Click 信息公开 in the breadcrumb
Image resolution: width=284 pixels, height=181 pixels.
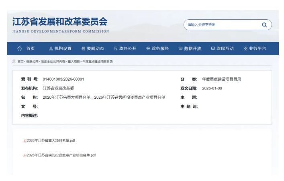[33, 62]
